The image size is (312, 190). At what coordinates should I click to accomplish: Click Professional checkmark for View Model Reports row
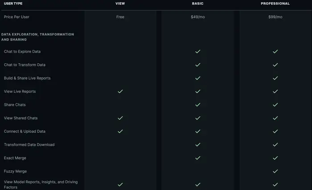tap(275, 184)
